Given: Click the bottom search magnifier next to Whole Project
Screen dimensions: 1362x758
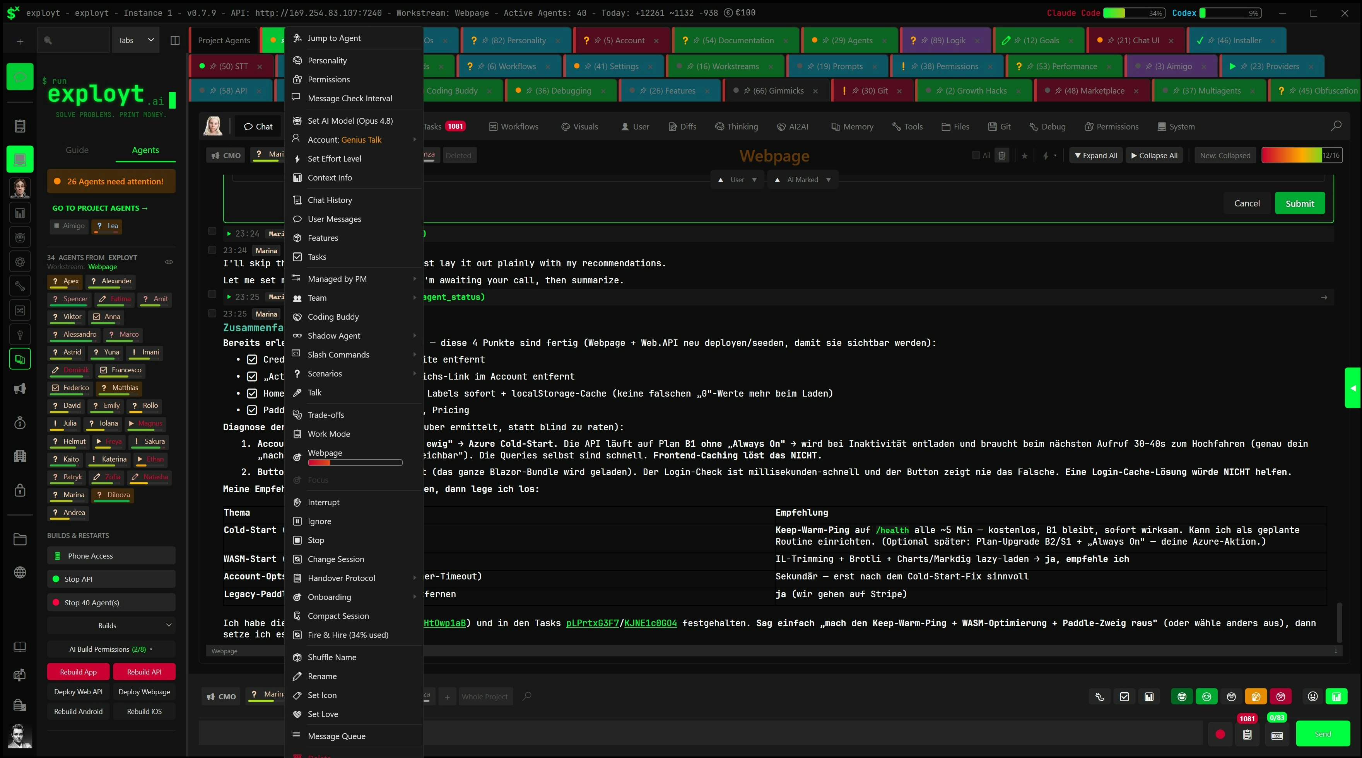Looking at the screenshot, I should [x=527, y=696].
